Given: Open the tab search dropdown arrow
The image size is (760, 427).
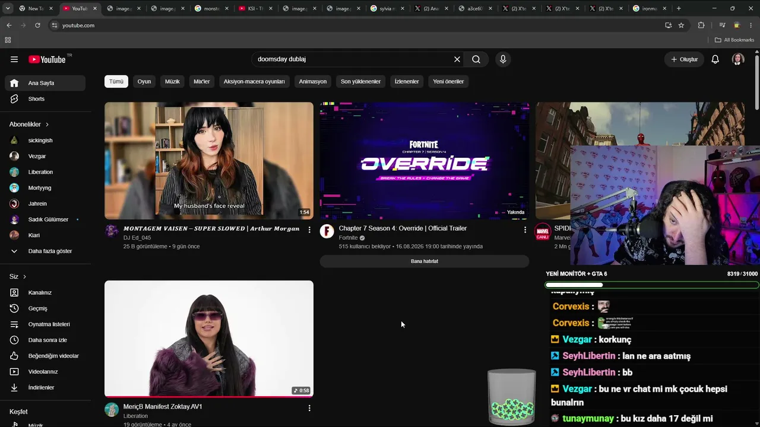Looking at the screenshot, I should coord(8,8).
